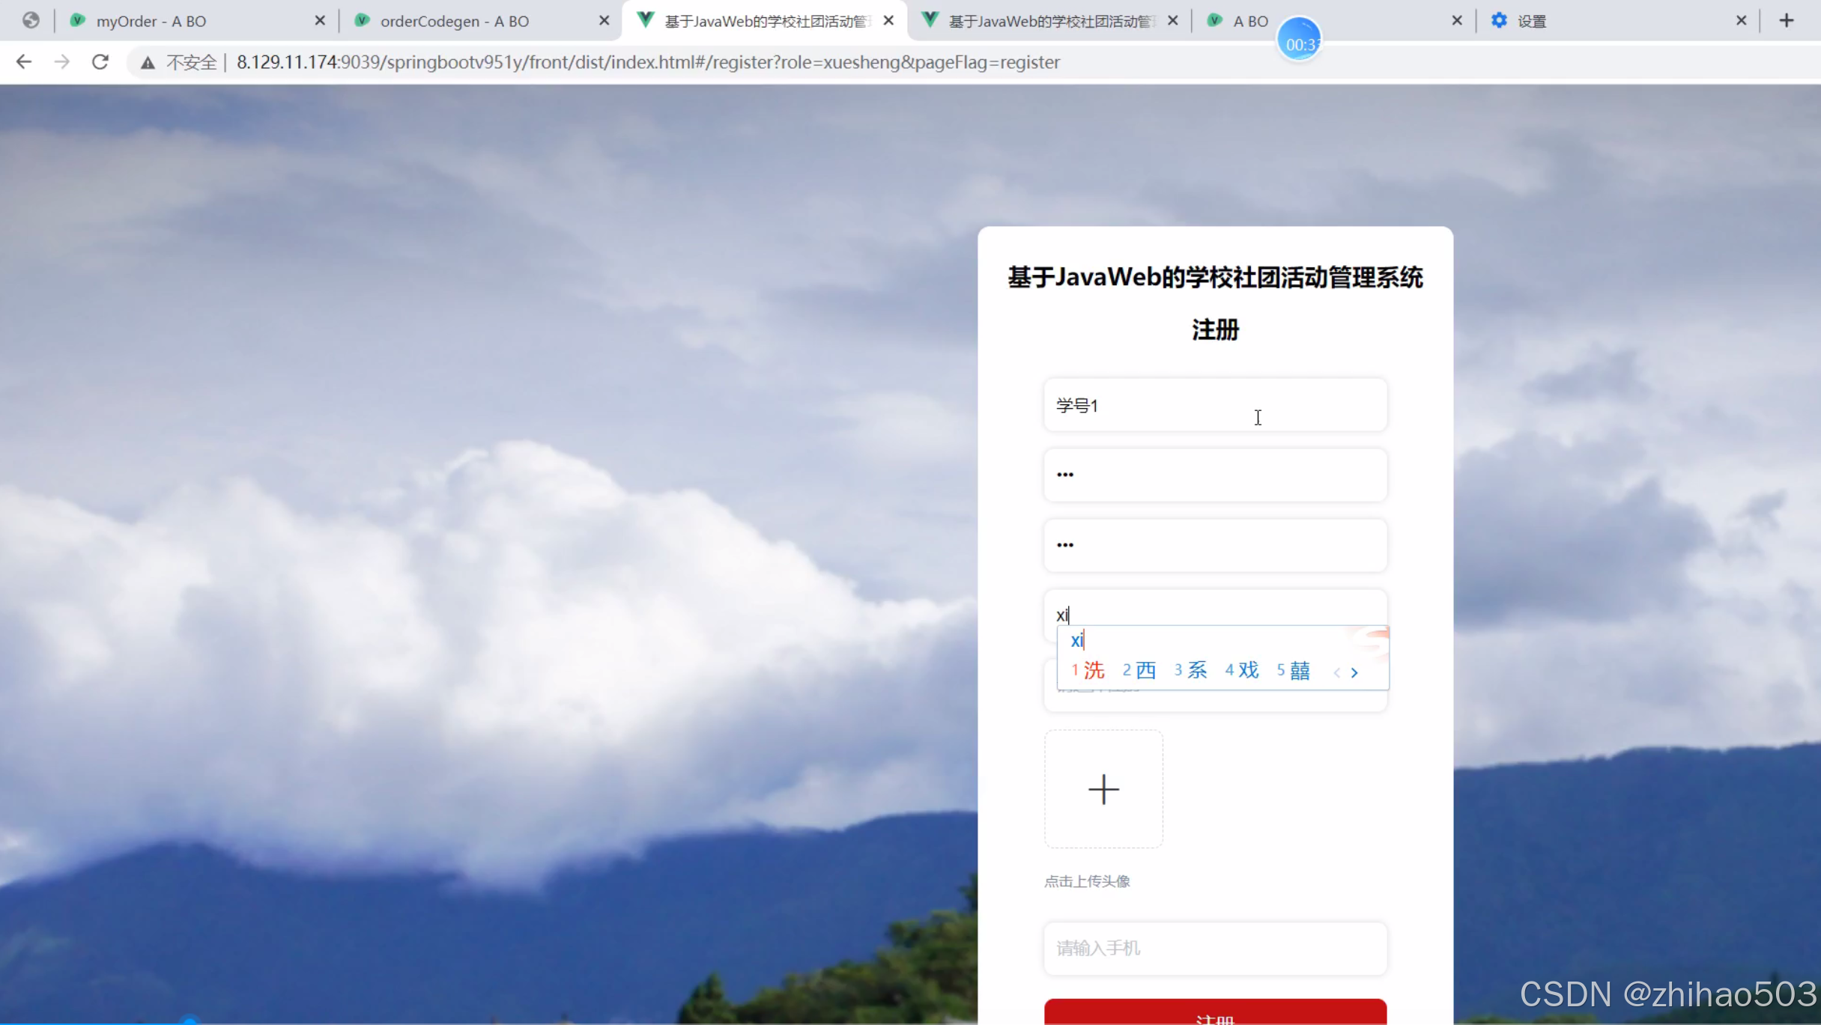Click the red 注册 register button
Viewport: 1821px width, 1025px height.
coord(1214,1017)
